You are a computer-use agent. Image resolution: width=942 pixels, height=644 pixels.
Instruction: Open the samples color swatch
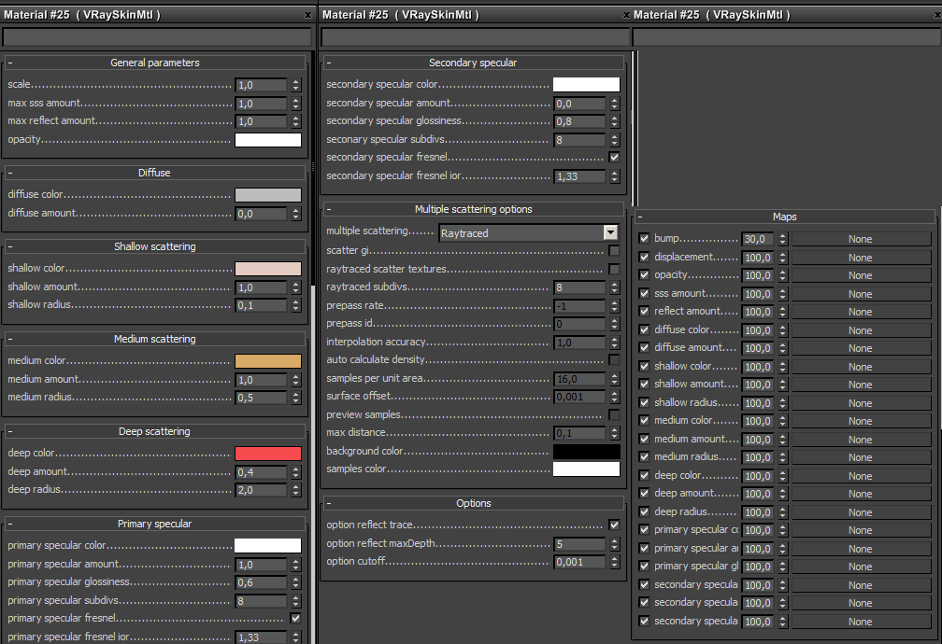(x=586, y=469)
